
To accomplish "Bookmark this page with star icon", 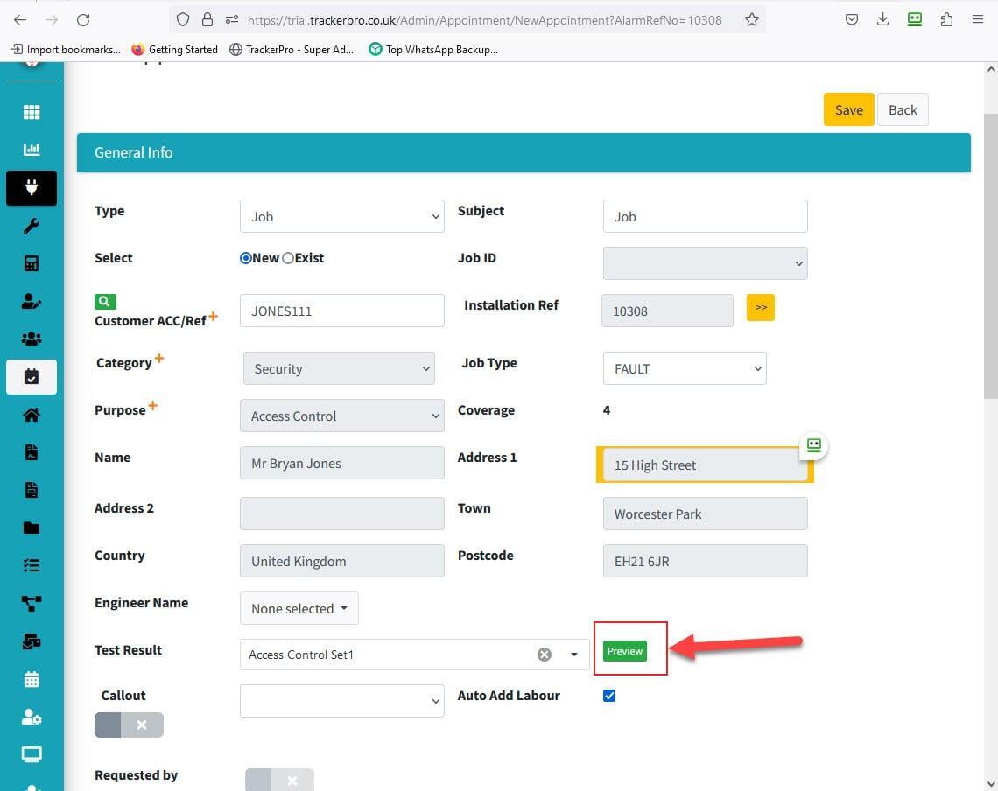I will 751,19.
